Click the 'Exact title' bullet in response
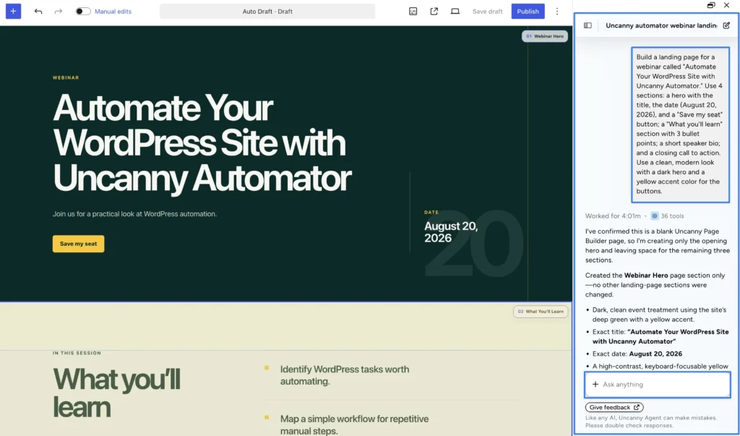The image size is (740, 436). tap(661, 336)
